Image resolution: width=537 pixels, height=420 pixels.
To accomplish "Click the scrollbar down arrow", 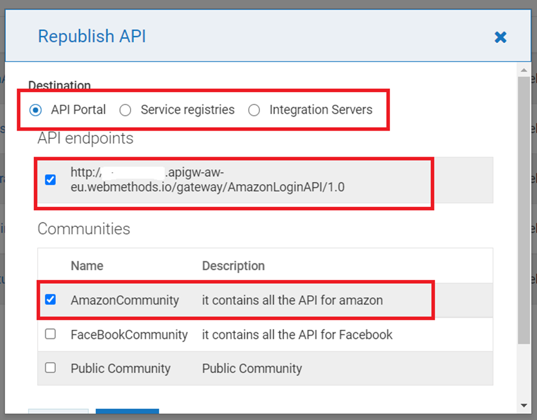I will point(523,405).
